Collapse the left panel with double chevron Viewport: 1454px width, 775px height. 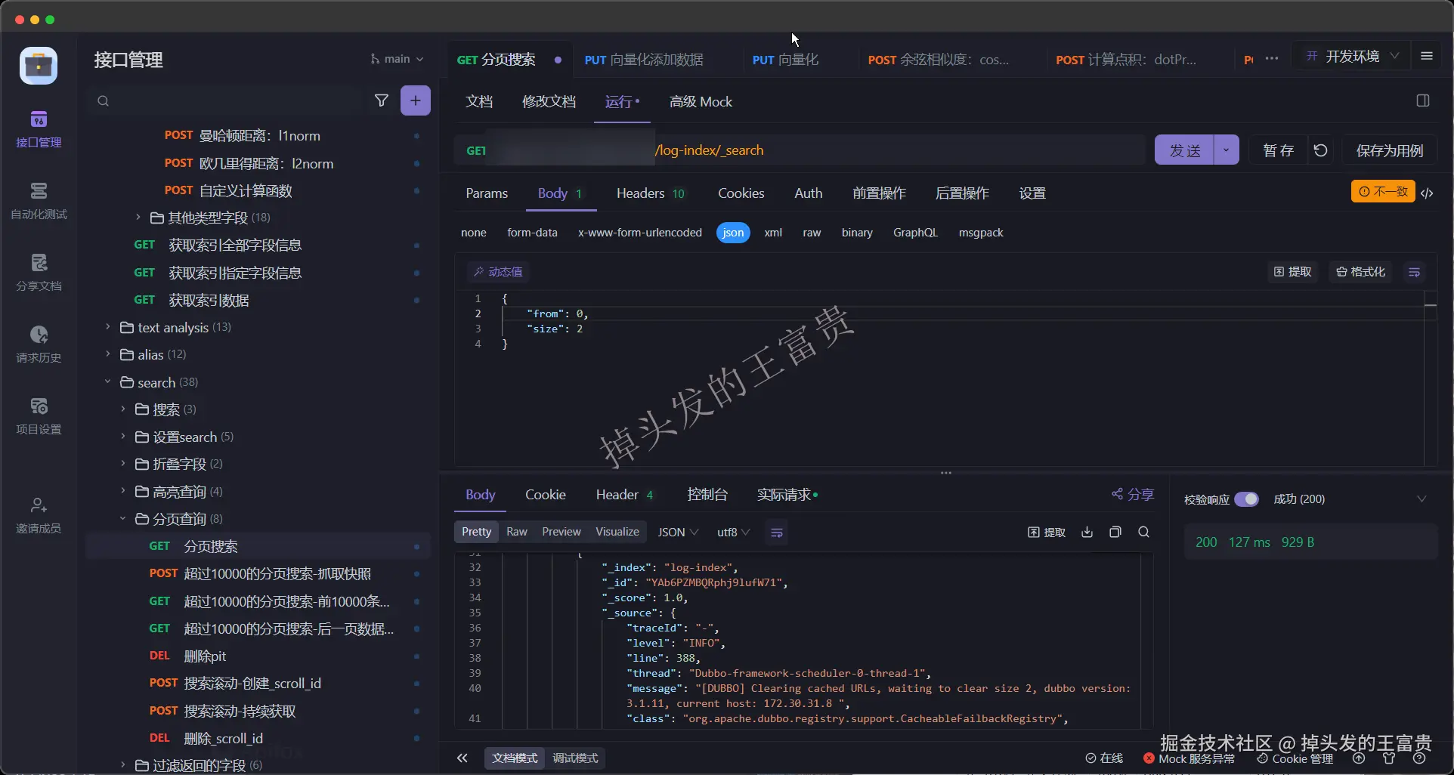click(x=462, y=758)
